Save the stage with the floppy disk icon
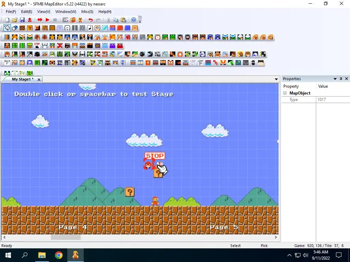This screenshot has height=262, width=350. point(22,20)
